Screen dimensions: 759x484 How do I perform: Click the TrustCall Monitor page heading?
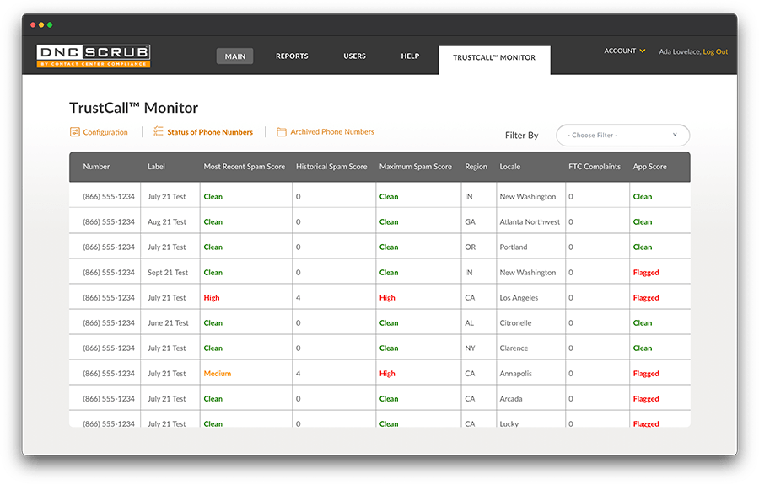point(133,108)
